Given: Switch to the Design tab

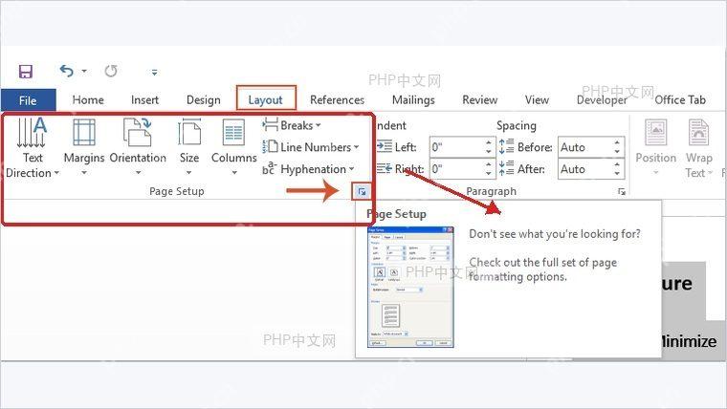Looking at the screenshot, I should click(x=203, y=100).
